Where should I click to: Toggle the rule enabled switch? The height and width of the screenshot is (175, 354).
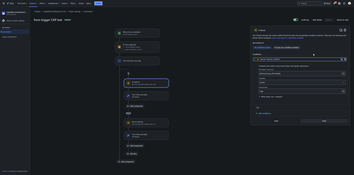pyautogui.click(x=296, y=20)
